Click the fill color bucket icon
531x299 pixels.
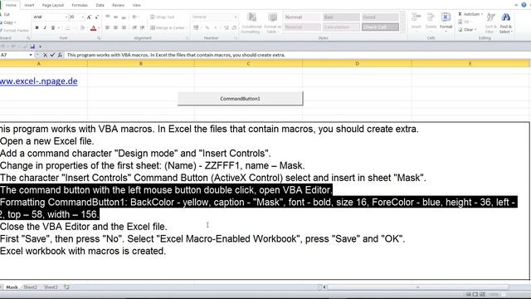coord(82,28)
